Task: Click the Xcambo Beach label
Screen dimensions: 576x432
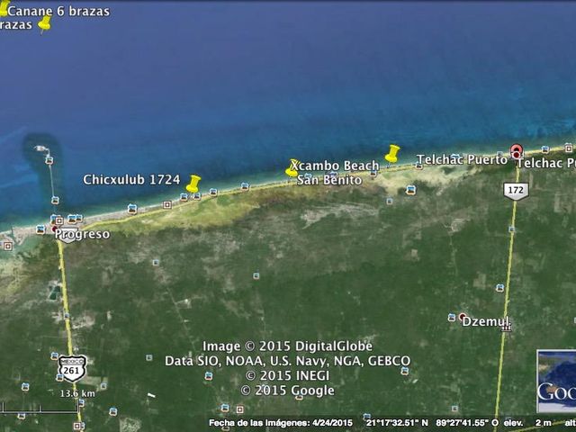Action: [335, 166]
